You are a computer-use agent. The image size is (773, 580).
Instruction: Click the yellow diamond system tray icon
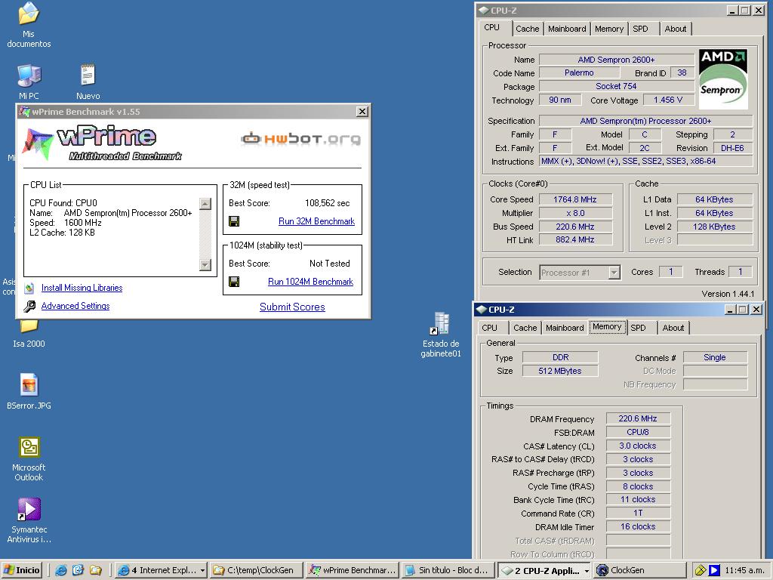[701, 570]
